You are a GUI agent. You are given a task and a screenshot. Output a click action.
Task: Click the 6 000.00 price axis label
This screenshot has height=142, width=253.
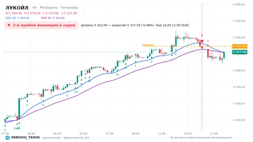pyautogui.click(x=239, y=4)
